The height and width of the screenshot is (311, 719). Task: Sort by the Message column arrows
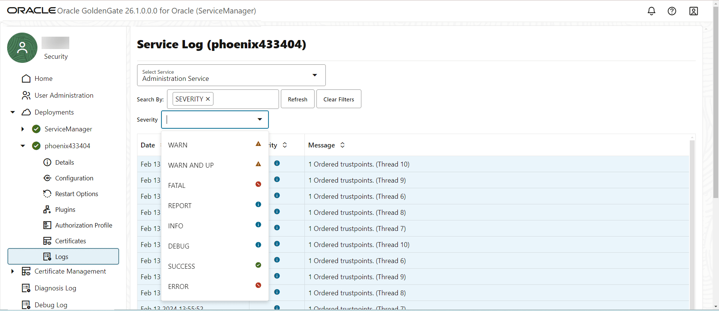coord(342,145)
